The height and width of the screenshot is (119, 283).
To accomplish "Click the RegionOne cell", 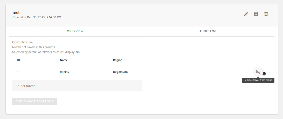I will click(121, 72).
